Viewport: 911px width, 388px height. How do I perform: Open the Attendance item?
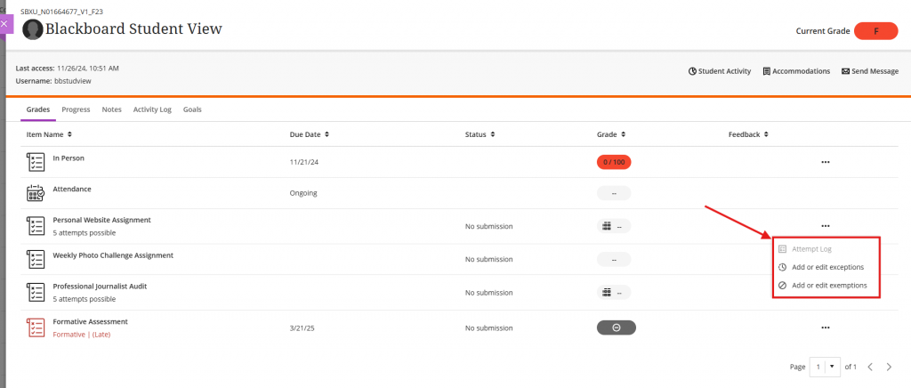[72, 189]
